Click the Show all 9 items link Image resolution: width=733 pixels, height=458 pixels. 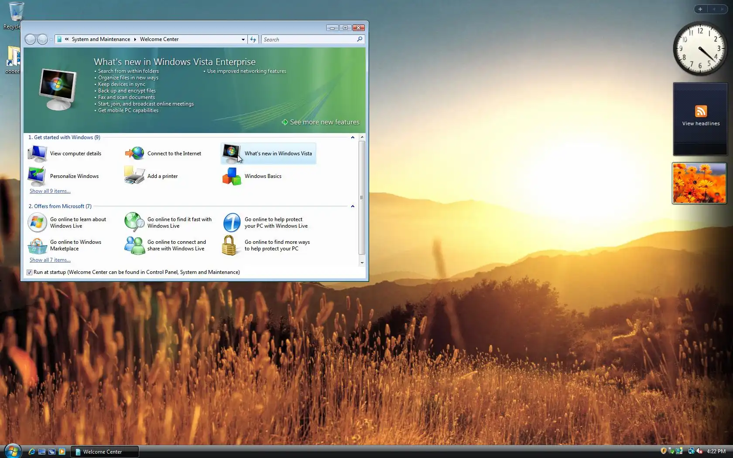coord(50,191)
